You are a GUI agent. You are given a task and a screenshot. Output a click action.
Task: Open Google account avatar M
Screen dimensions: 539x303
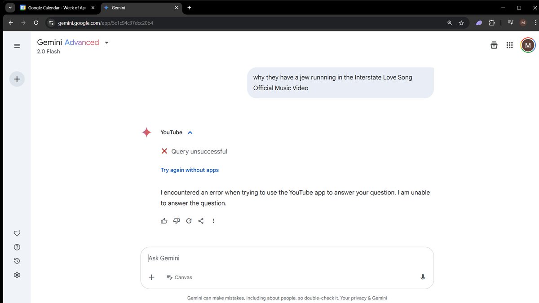click(528, 45)
